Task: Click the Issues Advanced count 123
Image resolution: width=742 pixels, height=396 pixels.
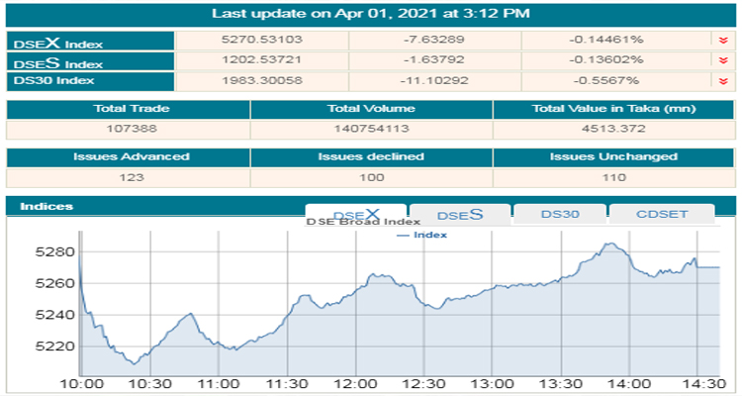Action: click(127, 177)
